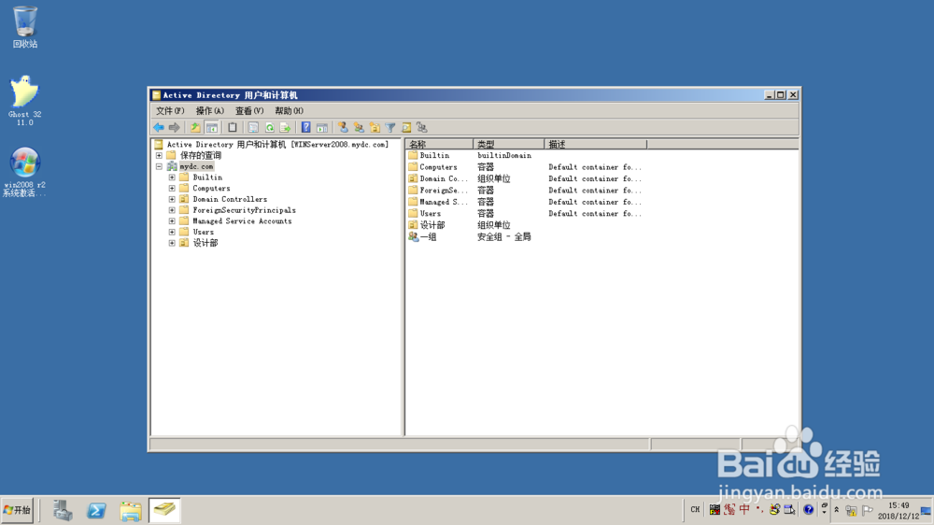934x525 pixels.
Task: Open the win2008 r2 系统激活 desktop icon
Action: (x=24, y=172)
